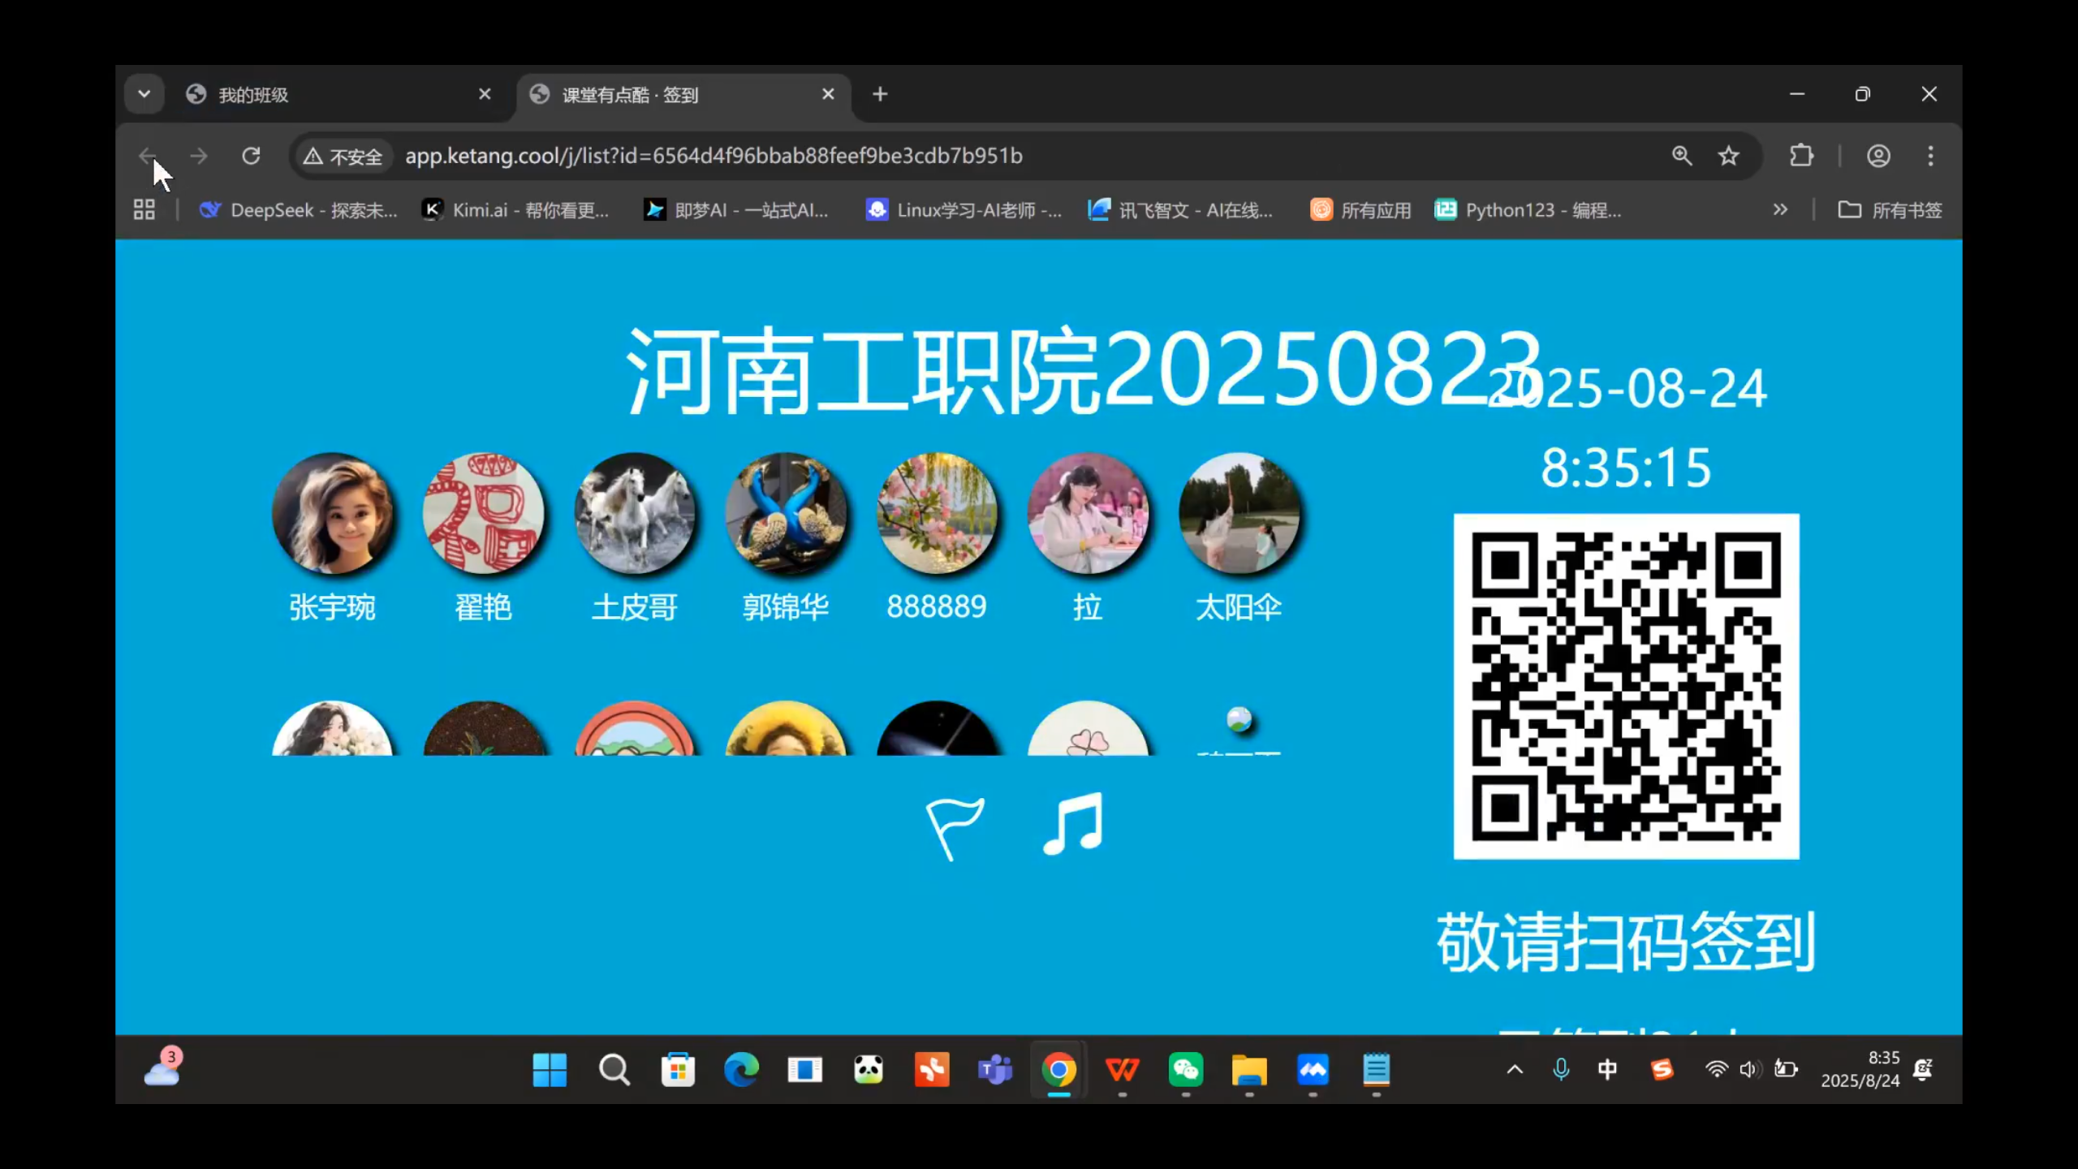Bookmark page with star icon

1728,156
